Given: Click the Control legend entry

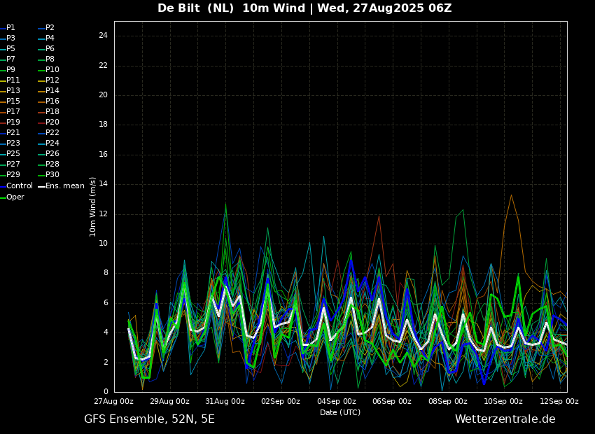Looking at the screenshot, I should (16, 186).
